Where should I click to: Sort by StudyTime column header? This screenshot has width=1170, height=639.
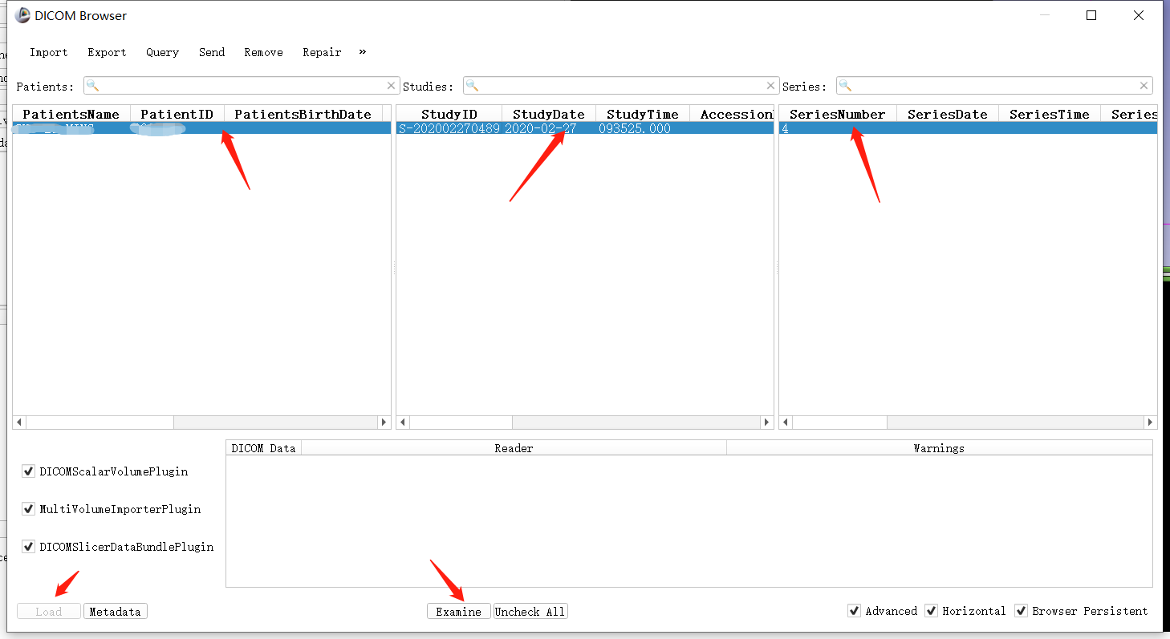pyautogui.click(x=643, y=114)
